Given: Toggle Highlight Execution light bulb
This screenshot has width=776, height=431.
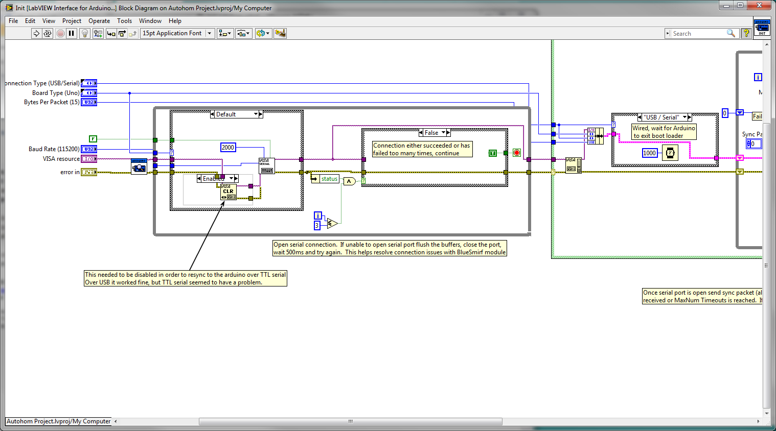Looking at the screenshot, I should coord(85,33).
